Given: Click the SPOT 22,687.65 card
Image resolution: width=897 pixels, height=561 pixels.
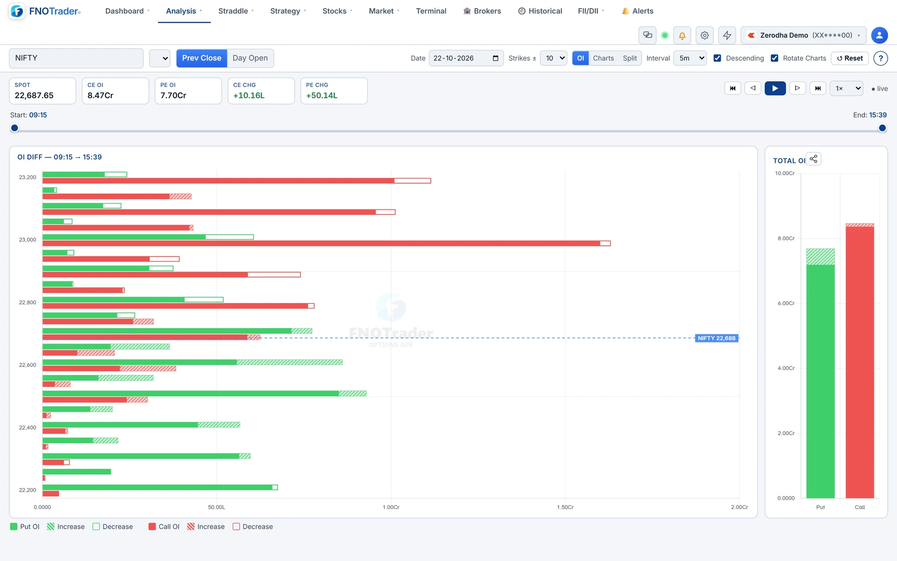Looking at the screenshot, I should 43,91.
